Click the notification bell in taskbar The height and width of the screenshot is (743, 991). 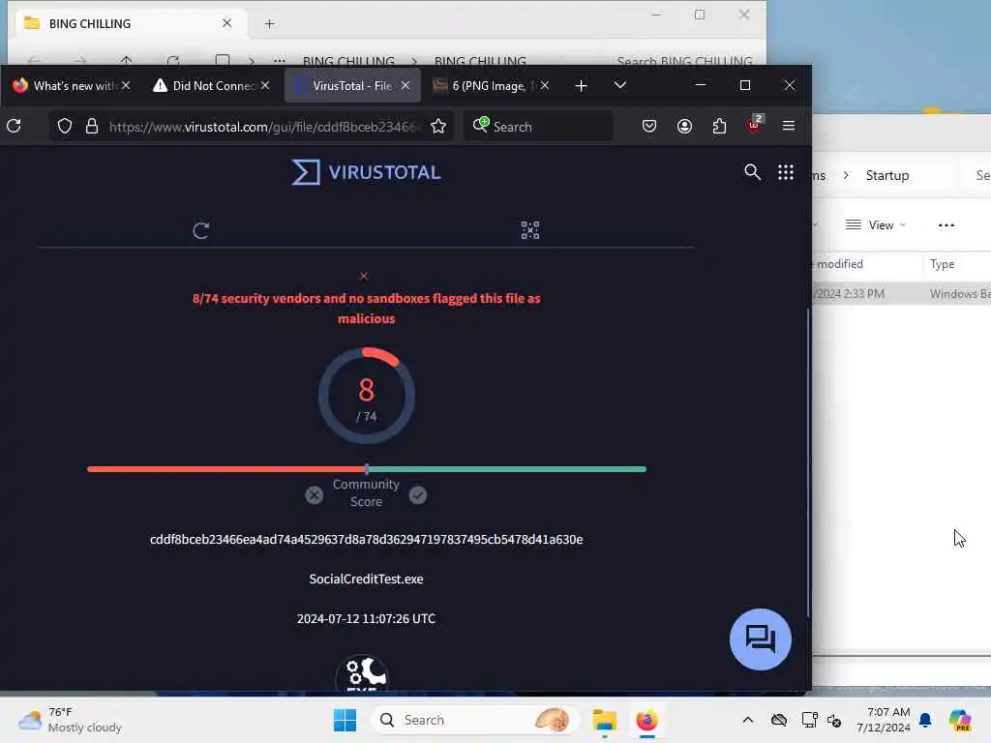pyautogui.click(x=925, y=720)
